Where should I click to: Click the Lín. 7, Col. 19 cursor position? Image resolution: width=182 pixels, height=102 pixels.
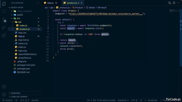point(101,100)
